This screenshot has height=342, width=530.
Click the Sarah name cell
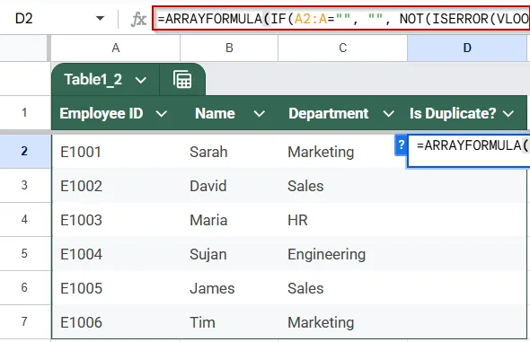pos(229,152)
